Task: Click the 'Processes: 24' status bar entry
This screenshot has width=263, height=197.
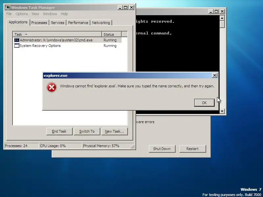Action: click(22, 146)
